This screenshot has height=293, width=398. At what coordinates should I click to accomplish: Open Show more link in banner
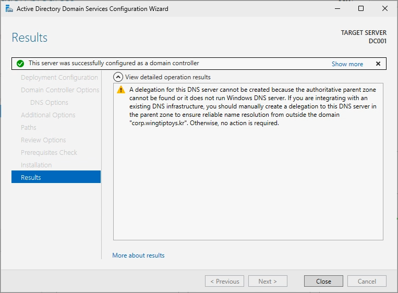pos(347,64)
